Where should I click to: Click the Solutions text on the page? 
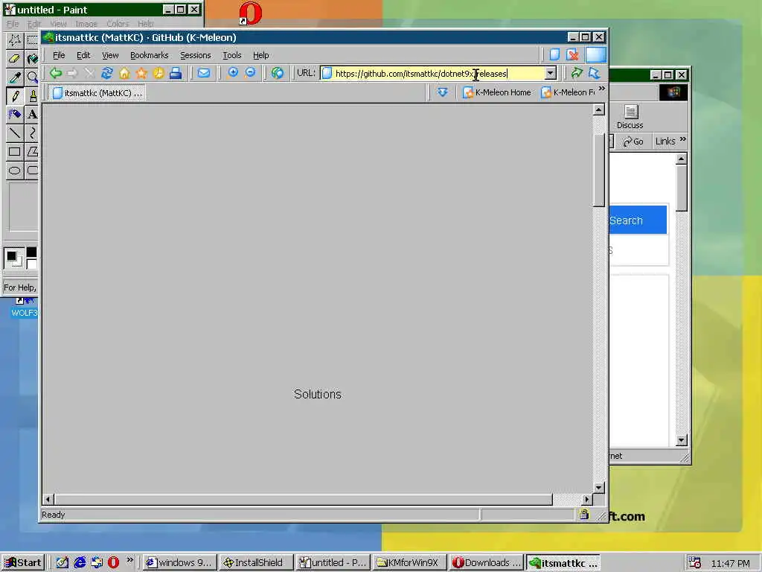(x=317, y=394)
